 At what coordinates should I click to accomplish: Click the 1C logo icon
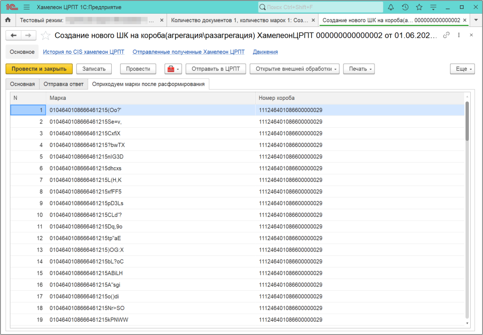coord(12,7)
